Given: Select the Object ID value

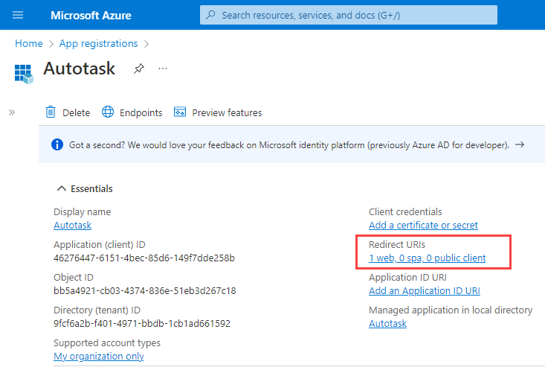Looking at the screenshot, I should (x=145, y=290).
